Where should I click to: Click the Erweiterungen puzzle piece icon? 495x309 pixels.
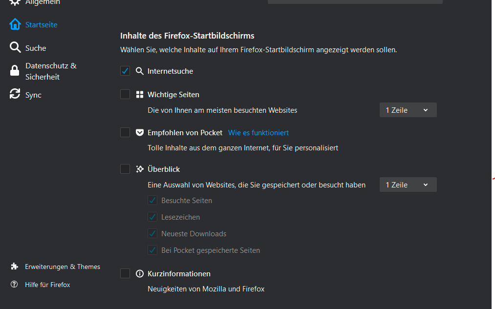(x=15, y=267)
